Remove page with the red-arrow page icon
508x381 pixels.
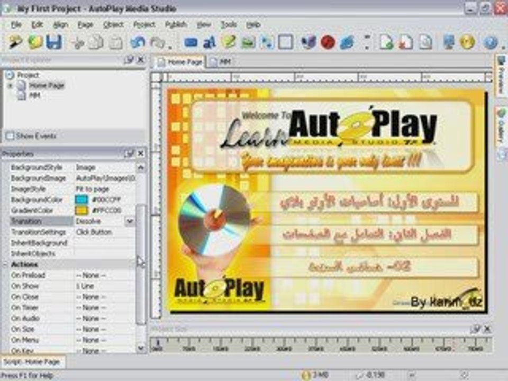[406, 42]
